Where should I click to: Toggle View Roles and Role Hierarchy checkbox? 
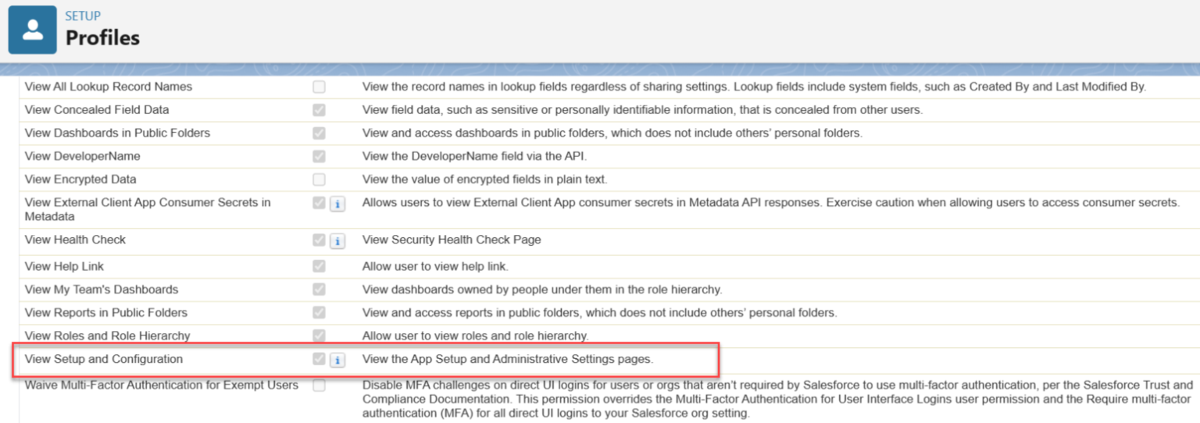point(319,336)
